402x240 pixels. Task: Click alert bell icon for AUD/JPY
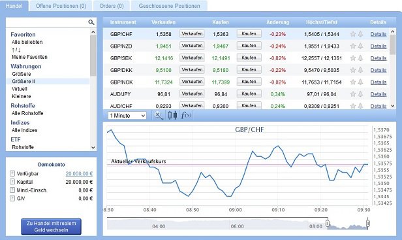[360, 94]
